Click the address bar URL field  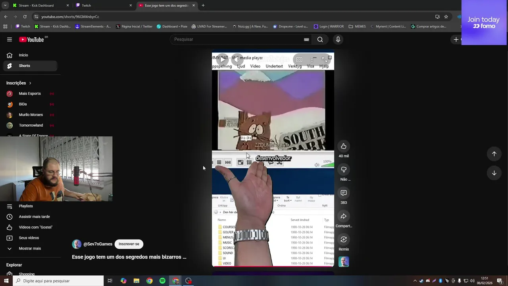pyautogui.click(x=234, y=17)
